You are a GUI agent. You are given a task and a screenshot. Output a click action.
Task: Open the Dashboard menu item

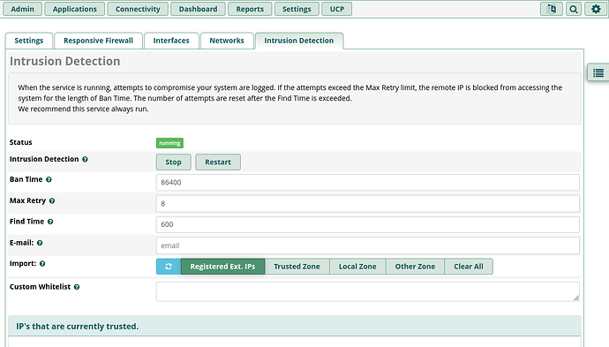[198, 9]
